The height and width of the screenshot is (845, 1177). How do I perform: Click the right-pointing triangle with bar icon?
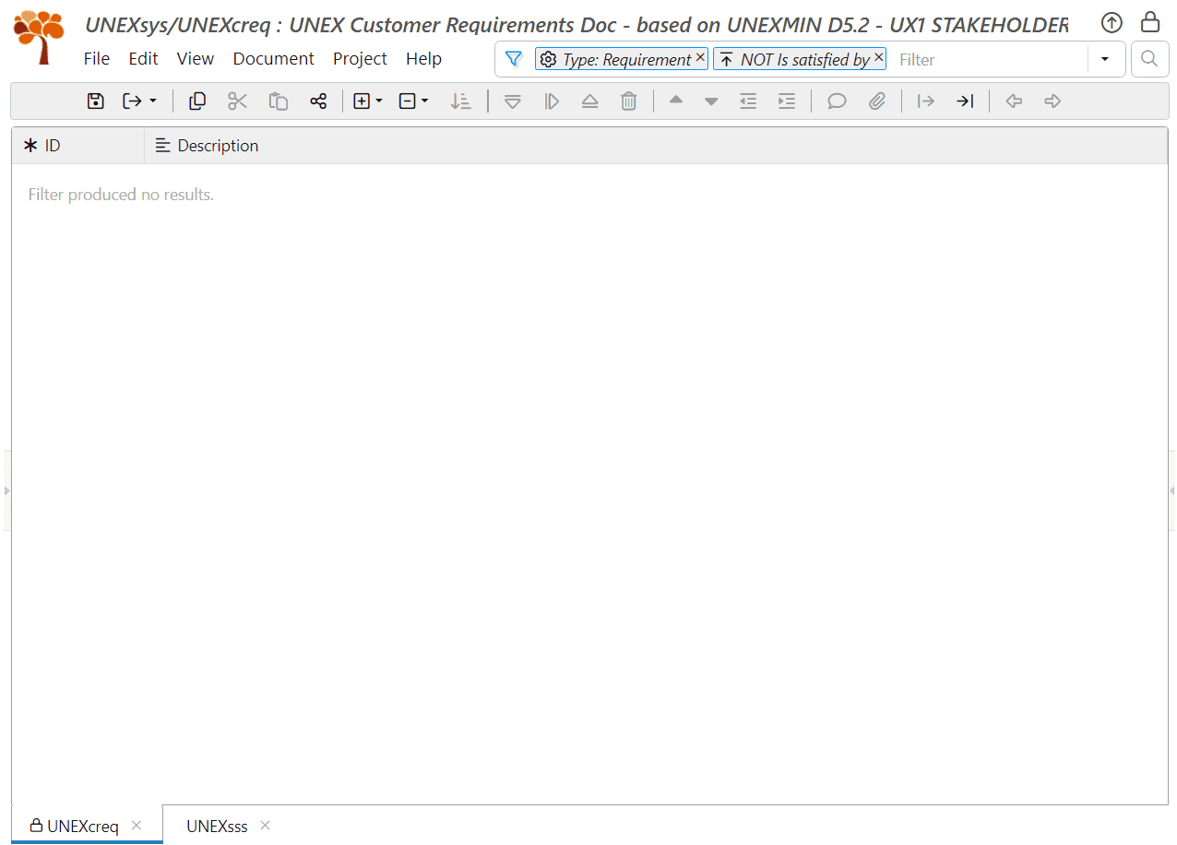click(552, 101)
